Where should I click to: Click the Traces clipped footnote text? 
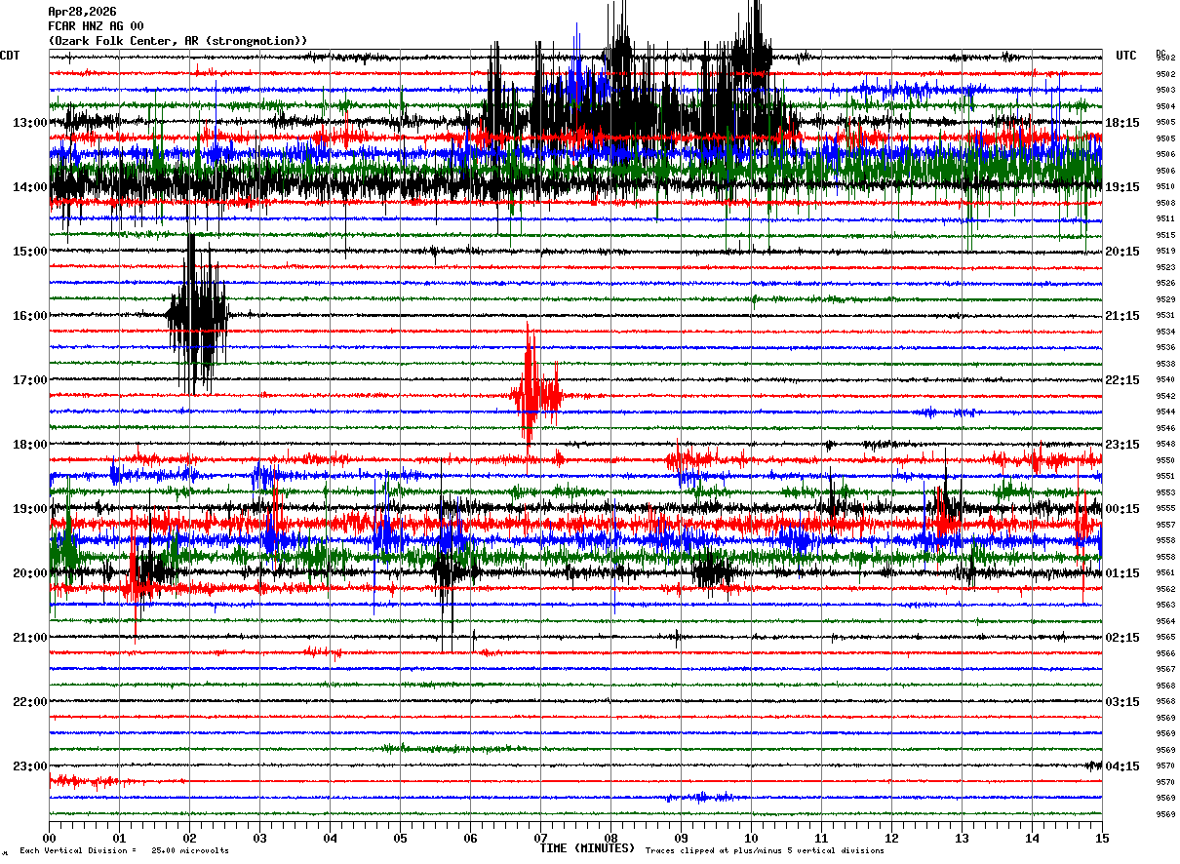point(765,851)
